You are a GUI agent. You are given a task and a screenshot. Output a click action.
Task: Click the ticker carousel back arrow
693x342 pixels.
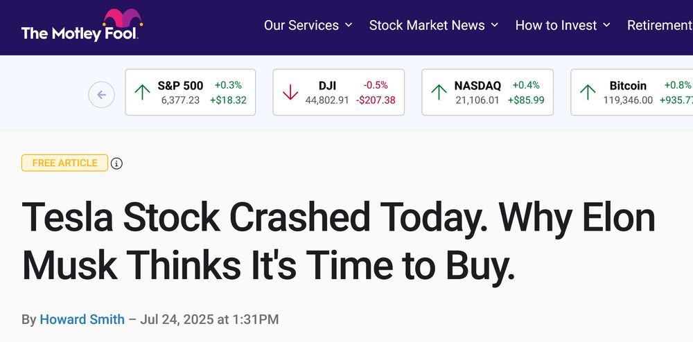coord(101,95)
